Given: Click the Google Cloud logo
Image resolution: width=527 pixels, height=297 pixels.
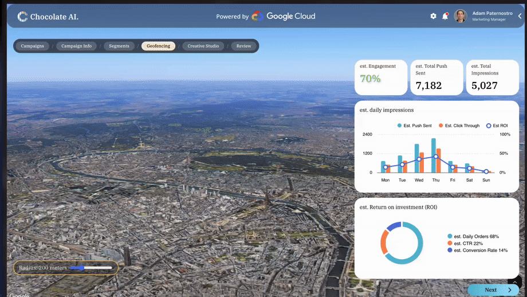Looking at the screenshot, I should [284, 16].
